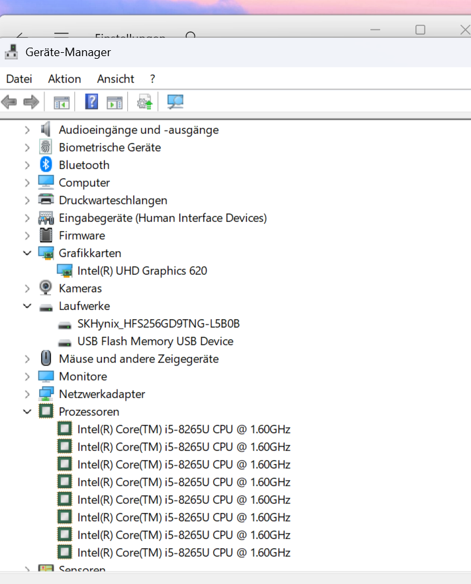The image size is (471, 584).
Task: Click the Grafikkarten display adapter icon
Action: pos(46,253)
